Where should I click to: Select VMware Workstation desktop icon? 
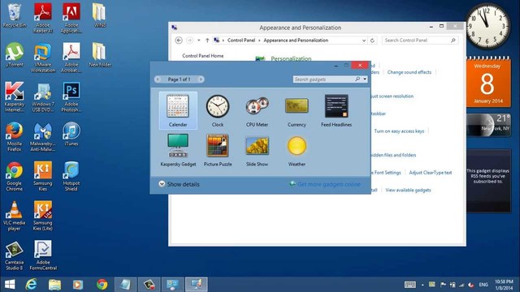point(43,58)
